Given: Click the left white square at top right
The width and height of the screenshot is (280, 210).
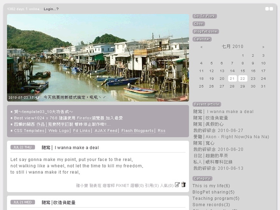Looking at the screenshot, I should click(x=267, y=9).
